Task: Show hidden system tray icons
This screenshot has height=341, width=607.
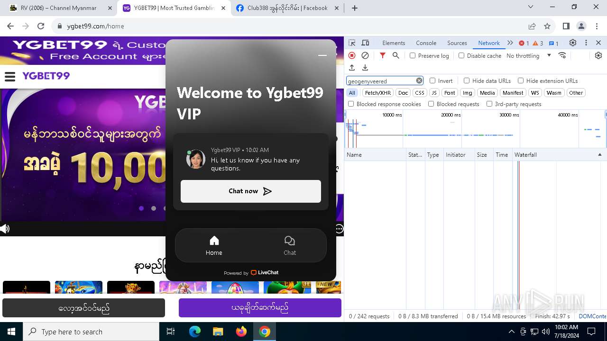Action: pyautogui.click(x=511, y=332)
